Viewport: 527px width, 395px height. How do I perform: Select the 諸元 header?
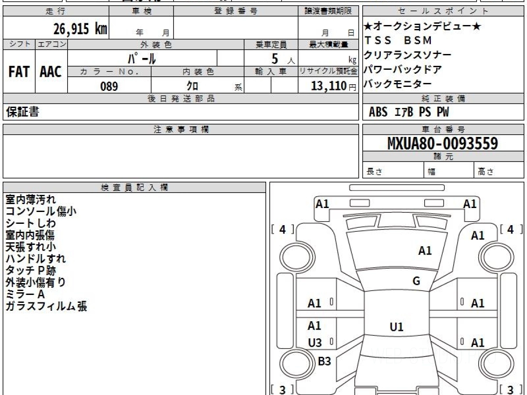tap(443, 157)
